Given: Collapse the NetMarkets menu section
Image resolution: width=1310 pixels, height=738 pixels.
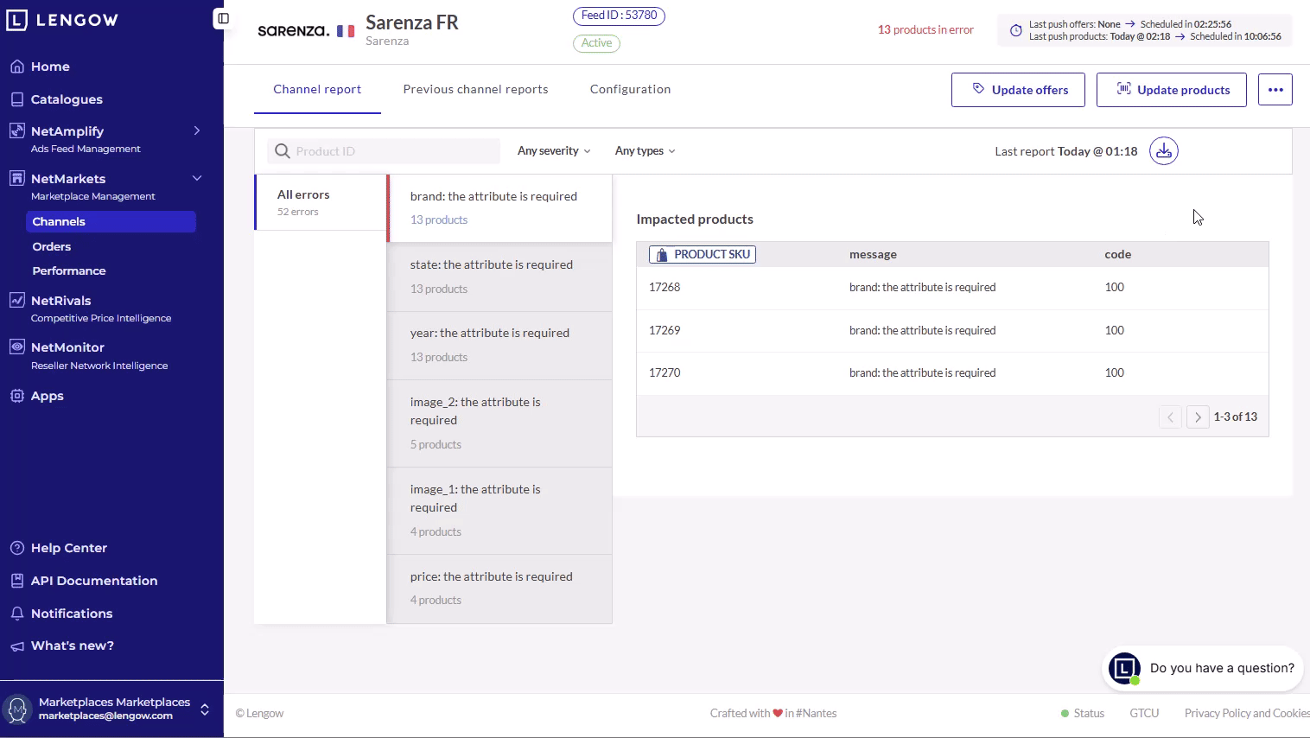Looking at the screenshot, I should coord(197,179).
